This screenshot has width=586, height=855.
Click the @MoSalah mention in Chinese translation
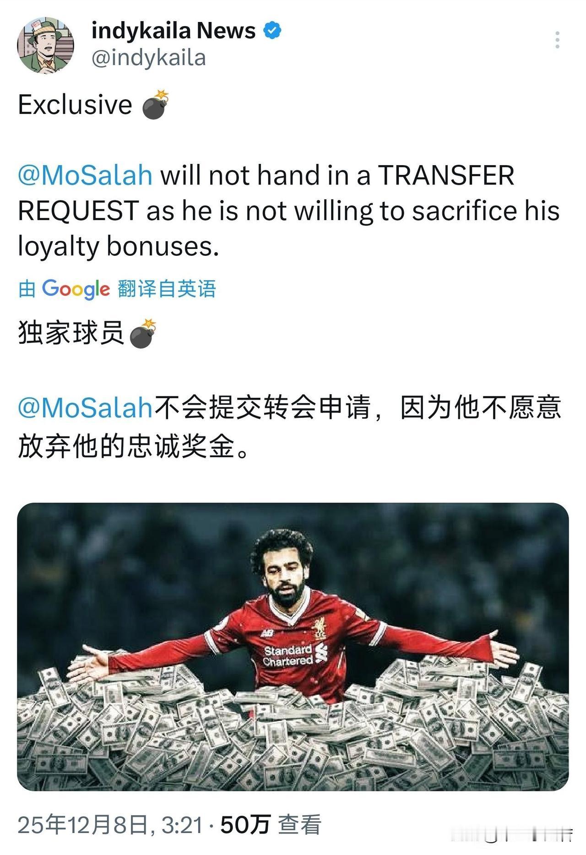pyautogui.click(x=85, y=407)
